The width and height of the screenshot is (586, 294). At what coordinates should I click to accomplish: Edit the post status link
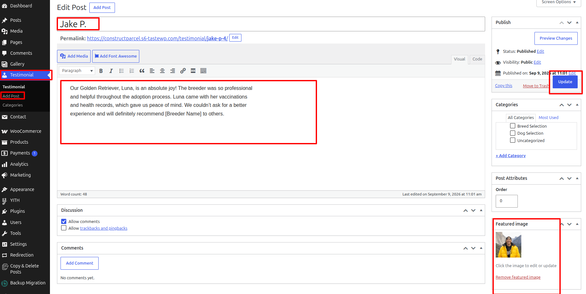coord(541,52)
